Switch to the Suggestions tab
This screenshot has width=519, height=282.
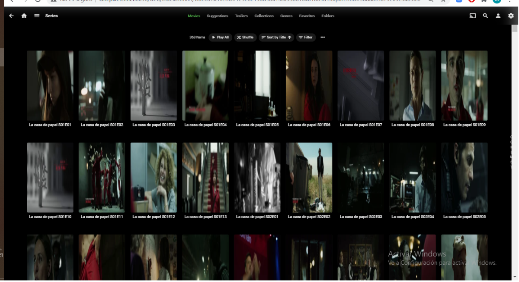point(218,16)
